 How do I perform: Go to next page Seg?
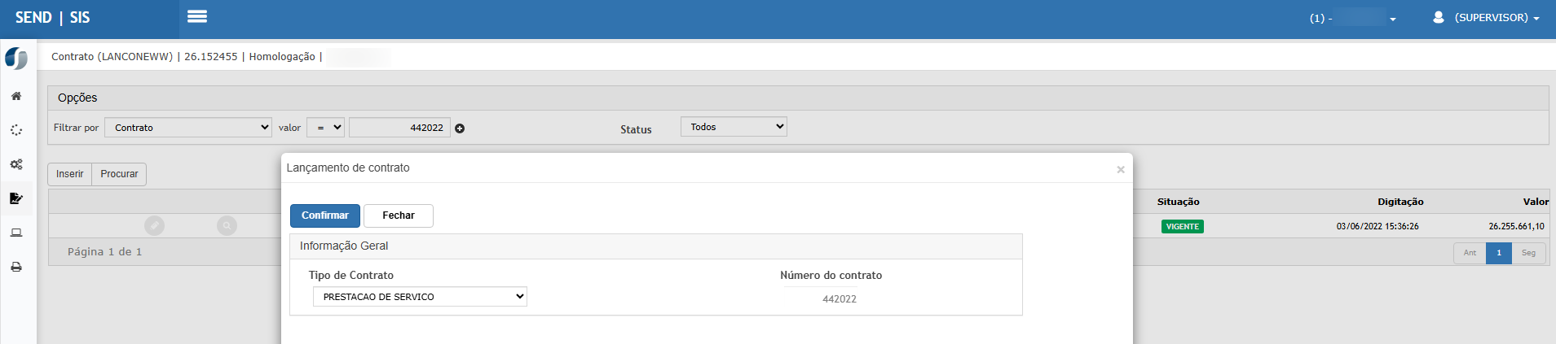[1528, 253]
